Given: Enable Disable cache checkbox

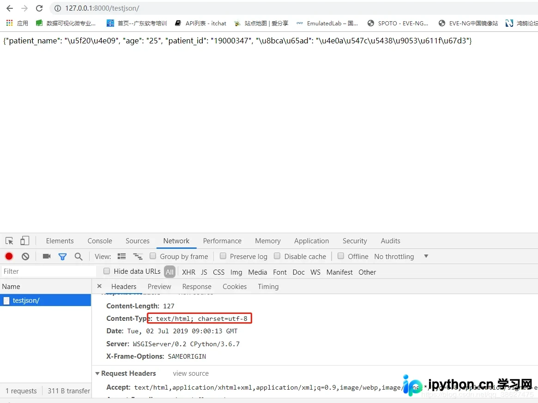Looking at the screenshot, I should point(277,256).
